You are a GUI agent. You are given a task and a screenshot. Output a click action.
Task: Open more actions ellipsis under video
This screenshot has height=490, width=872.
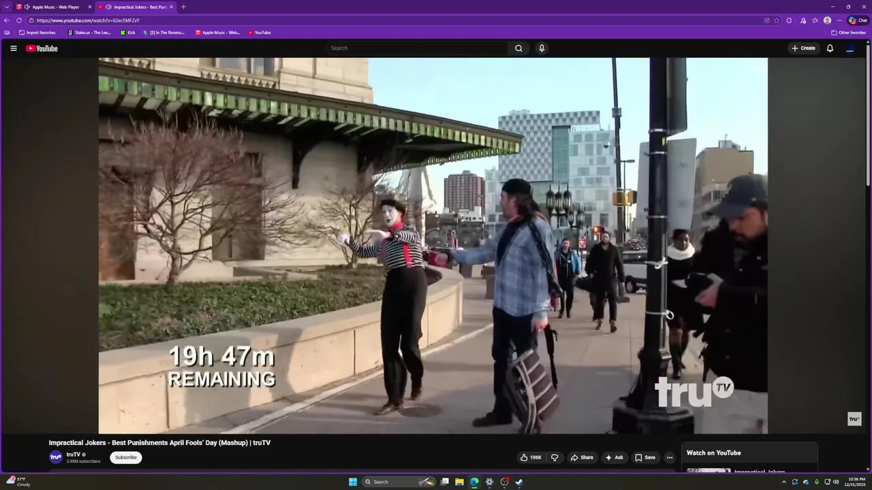tap(670, 457)
